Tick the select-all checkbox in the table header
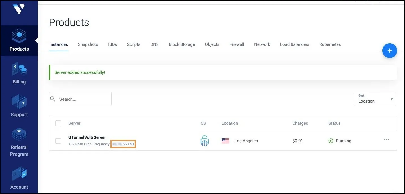The width and height of the screenshot is (405, 194). tap(58, 123)
